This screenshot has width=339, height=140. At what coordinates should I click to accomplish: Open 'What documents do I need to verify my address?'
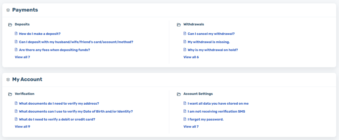(59, 103)
